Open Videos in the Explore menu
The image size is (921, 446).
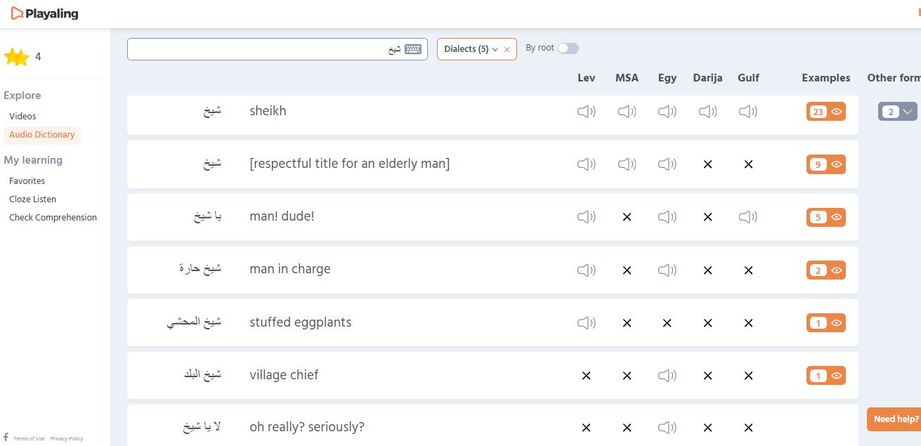click(x=22, y=117)
